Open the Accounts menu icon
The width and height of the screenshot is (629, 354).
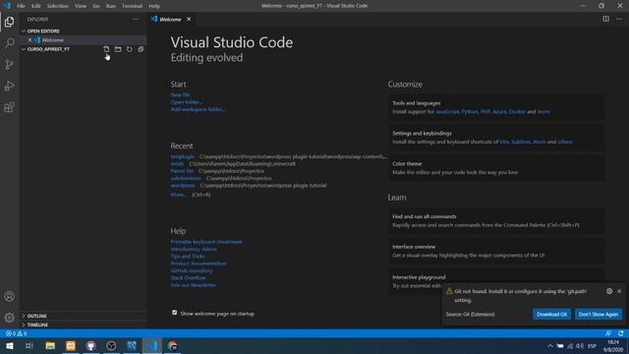9,297
